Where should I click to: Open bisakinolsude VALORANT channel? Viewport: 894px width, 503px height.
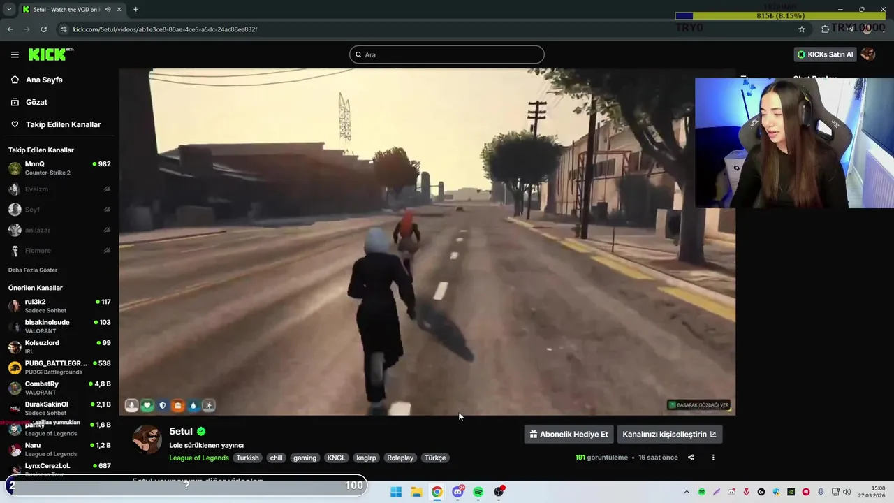[x=59, y=326]
